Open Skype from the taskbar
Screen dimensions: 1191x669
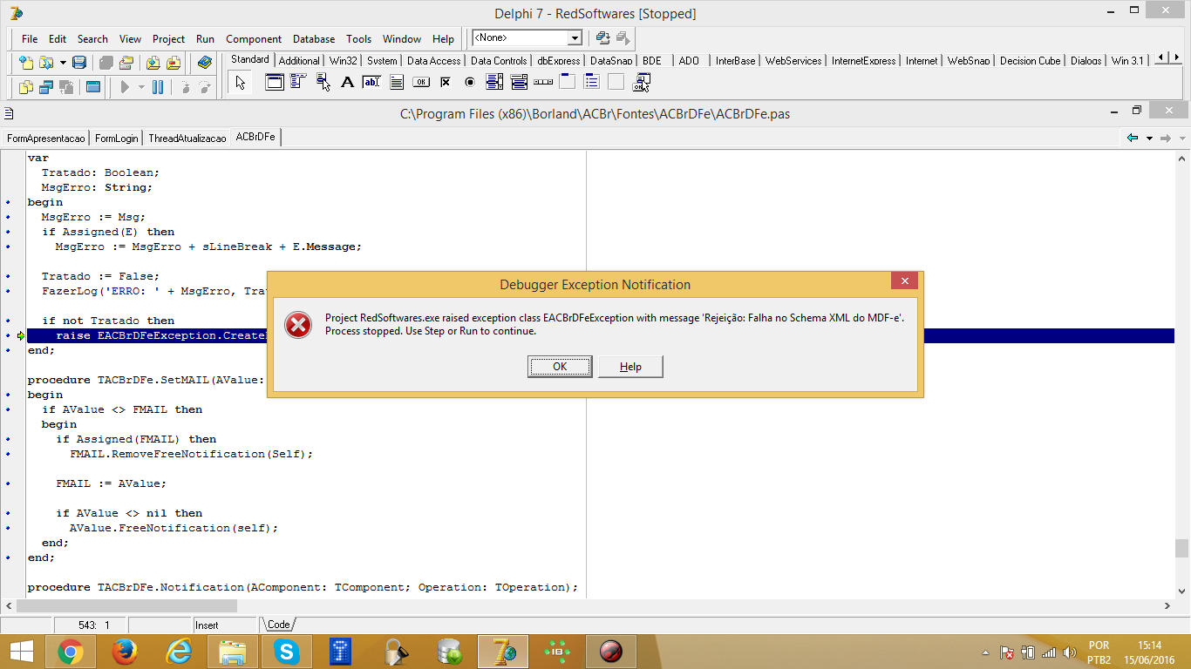(287, 652)
